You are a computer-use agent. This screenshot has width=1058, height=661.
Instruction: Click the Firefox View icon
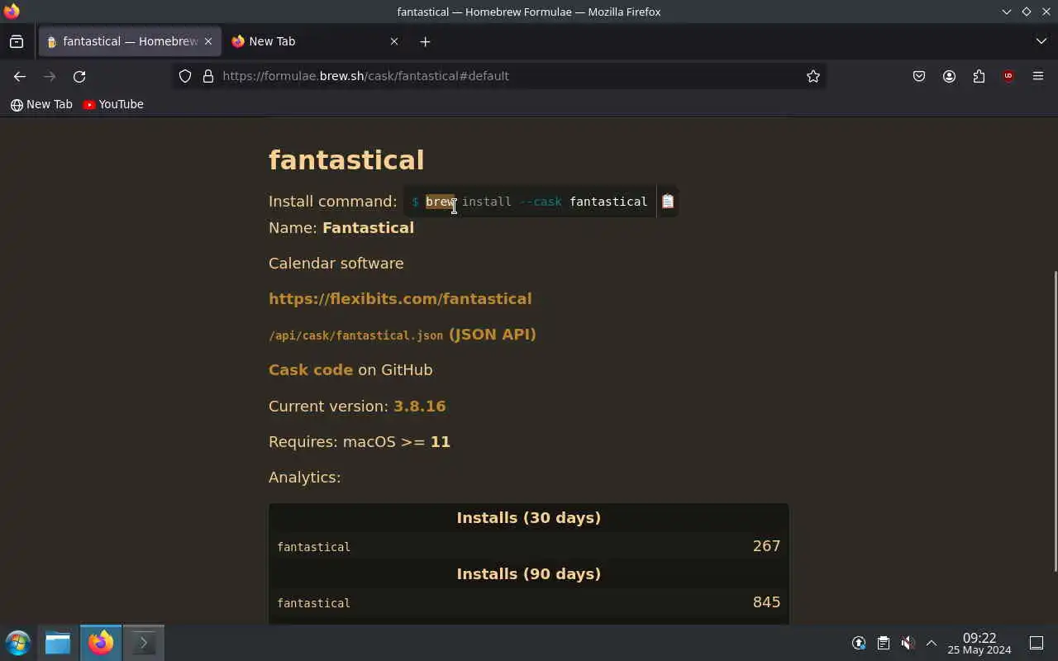[17, 41]
